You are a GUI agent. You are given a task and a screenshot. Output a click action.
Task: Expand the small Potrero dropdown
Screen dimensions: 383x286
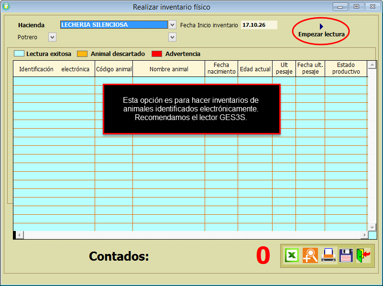coord(52,37)
